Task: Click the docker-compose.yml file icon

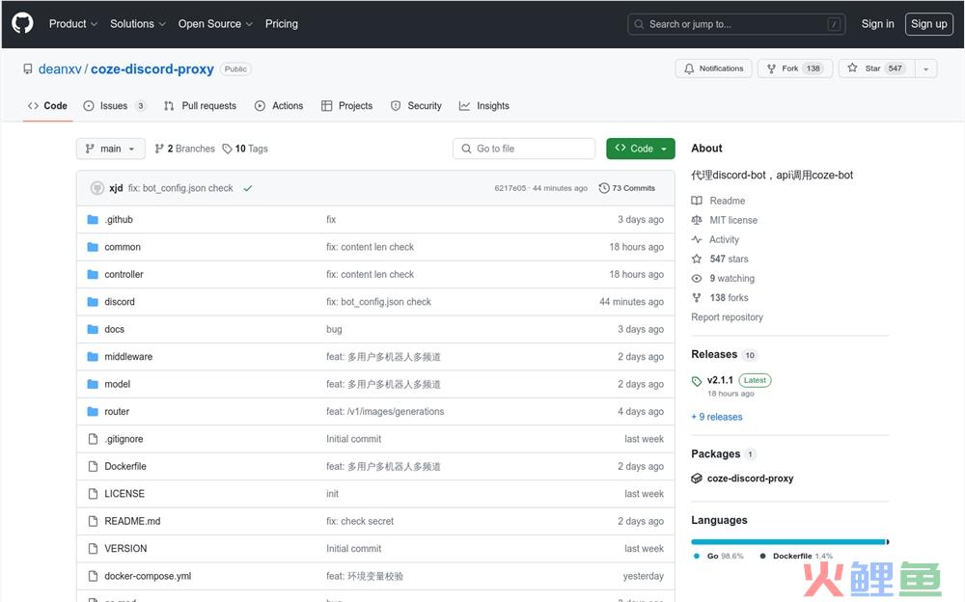Action: pyautogui.click(x=93, y=576)
